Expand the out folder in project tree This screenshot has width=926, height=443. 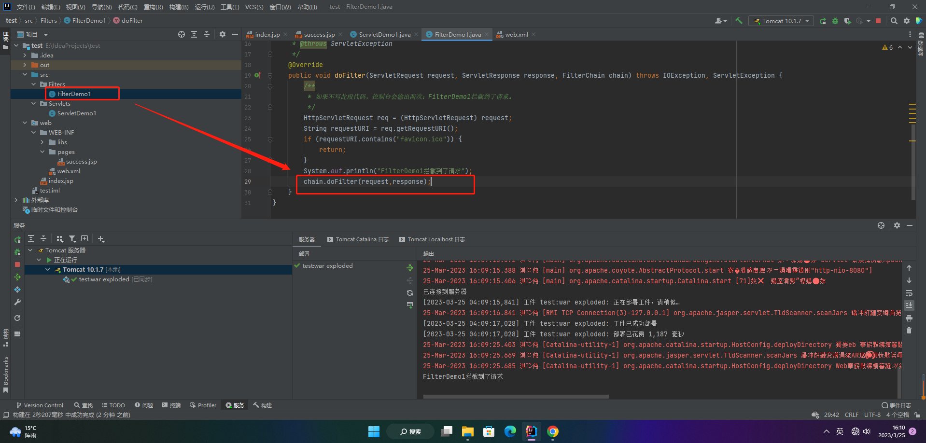(25, 65)
